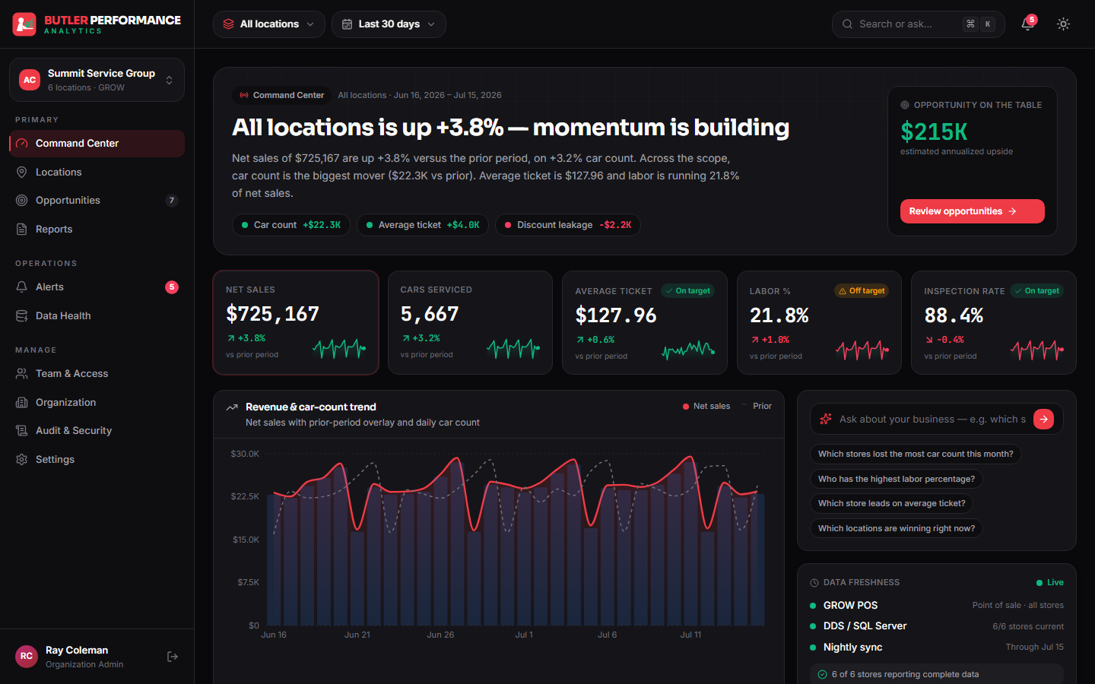
Task: Submit question with red arrow button
Action: 1044,419
